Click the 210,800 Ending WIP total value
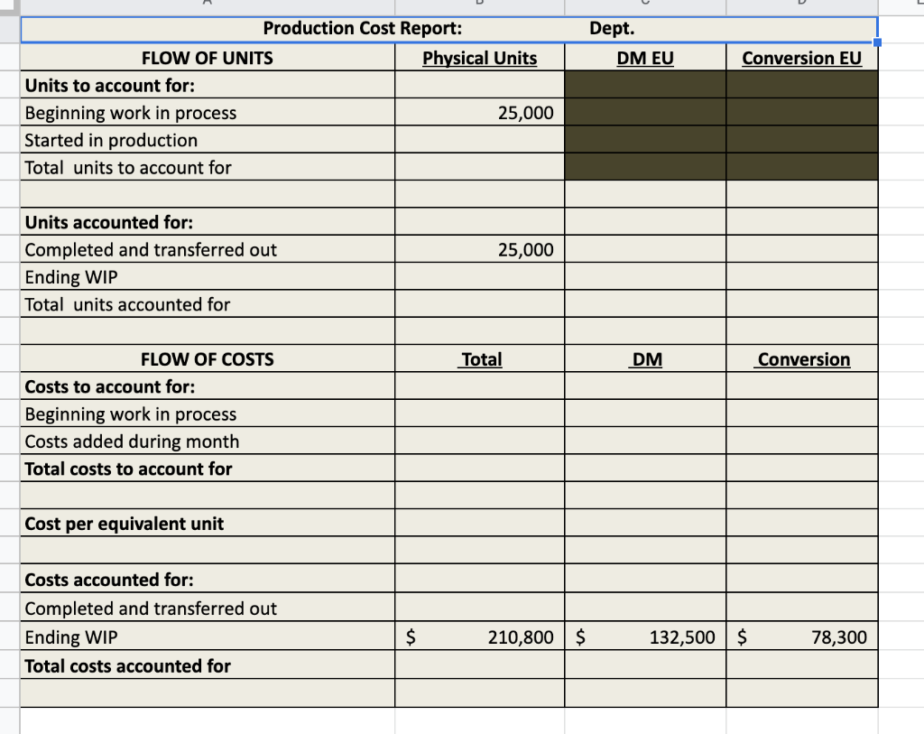Screen dimensions: 924x734 [x=480, y=636]
